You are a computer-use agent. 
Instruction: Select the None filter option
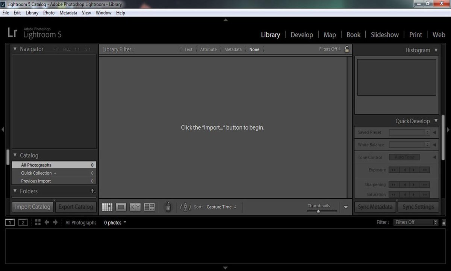point(254,49)
